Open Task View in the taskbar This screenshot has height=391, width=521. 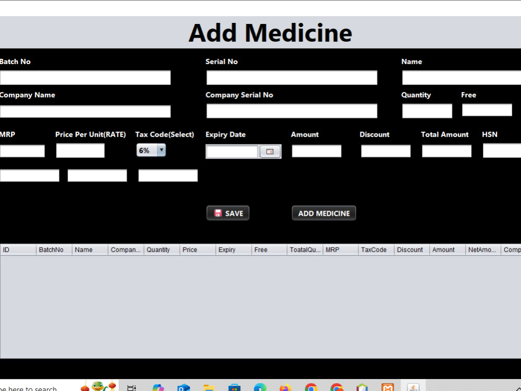coord(132,388)
